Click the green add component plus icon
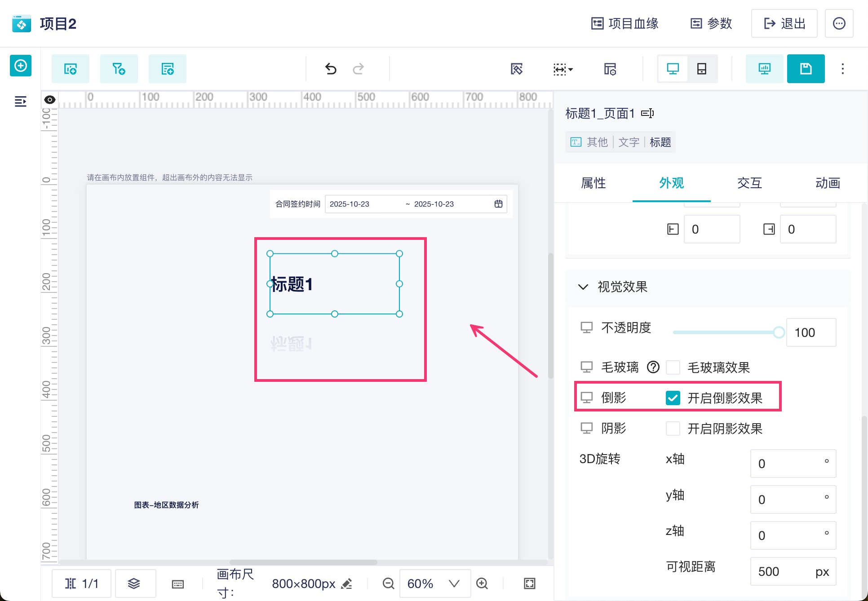The image size is (868, 601). 21,66
